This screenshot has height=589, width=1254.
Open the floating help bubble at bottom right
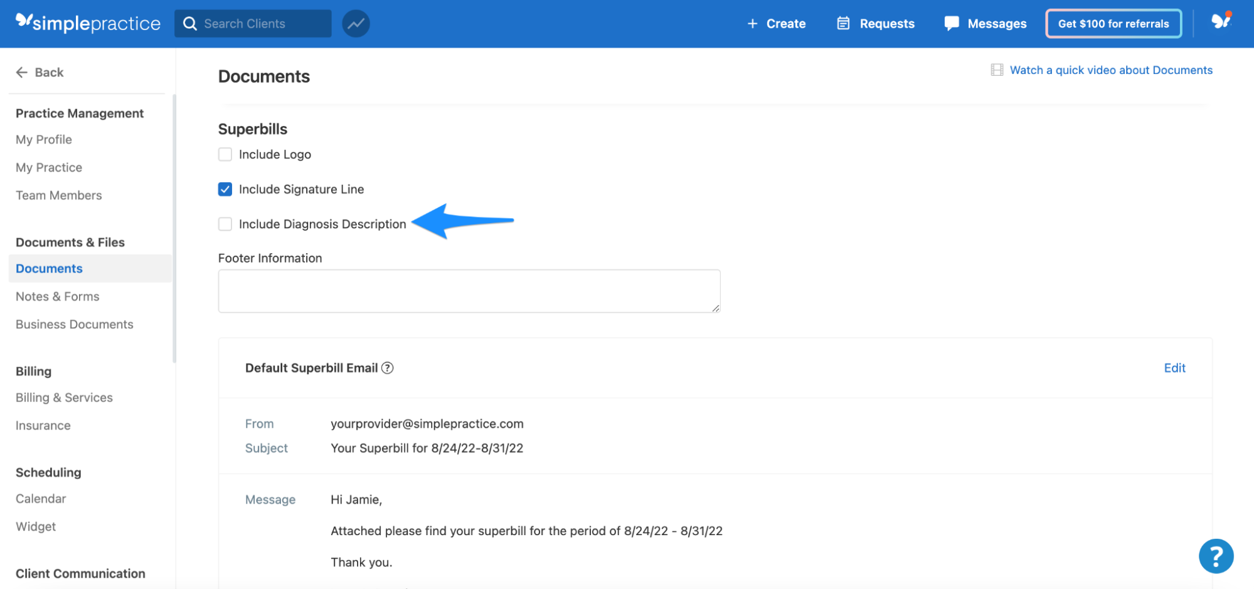(1216, 556)
